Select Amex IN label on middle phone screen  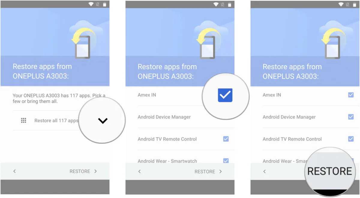tap(147, 95)
